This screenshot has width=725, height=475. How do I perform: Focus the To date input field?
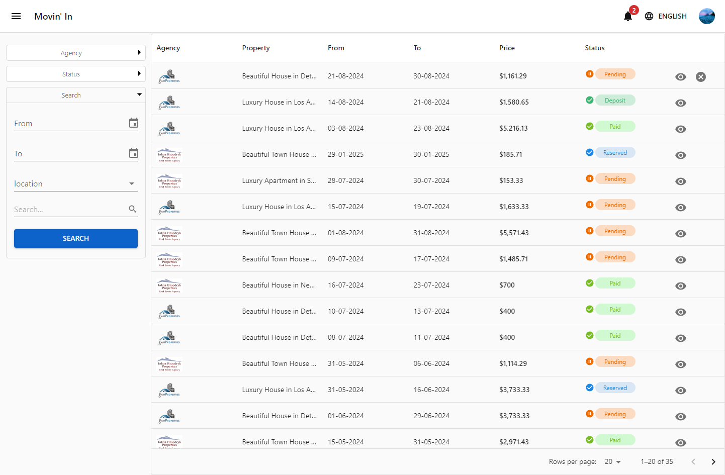(70, 153)
